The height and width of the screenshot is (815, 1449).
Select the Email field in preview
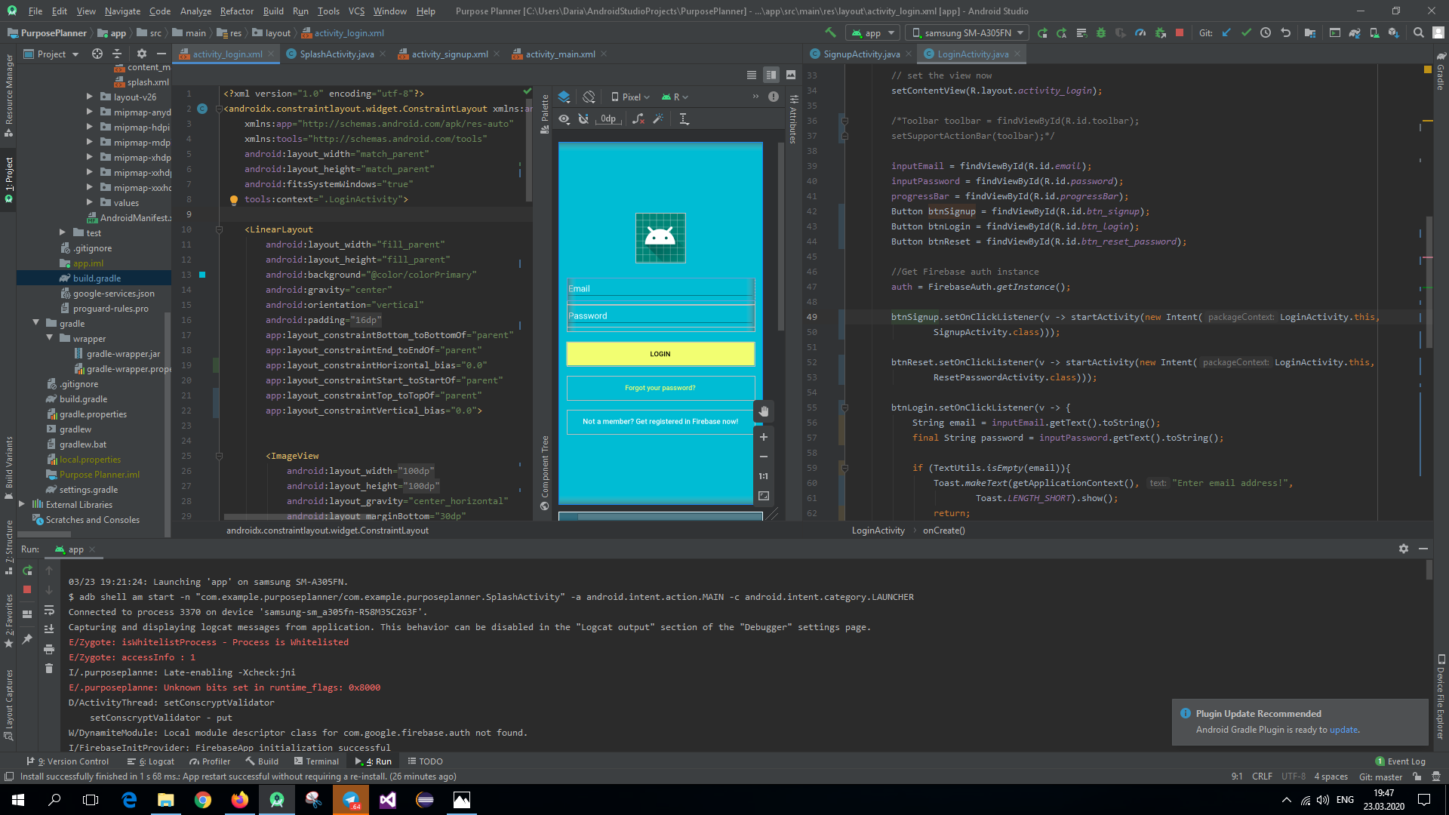point(660,288)
